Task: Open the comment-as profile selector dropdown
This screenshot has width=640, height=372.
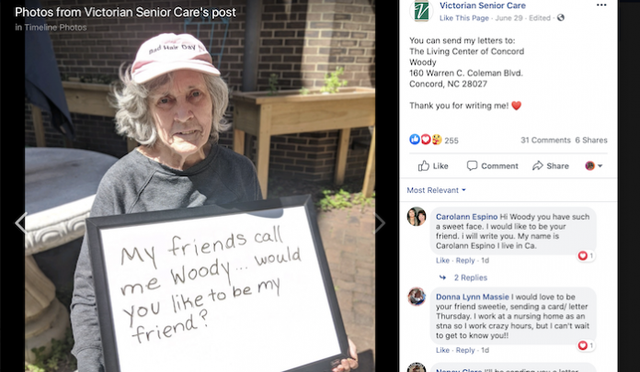Action: click(x=594, y=165)
